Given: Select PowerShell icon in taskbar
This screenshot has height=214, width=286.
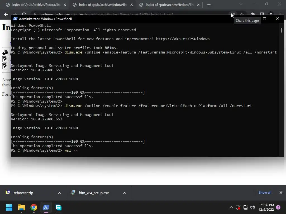Looking at the screenshot, I should [x=46, y=207].
